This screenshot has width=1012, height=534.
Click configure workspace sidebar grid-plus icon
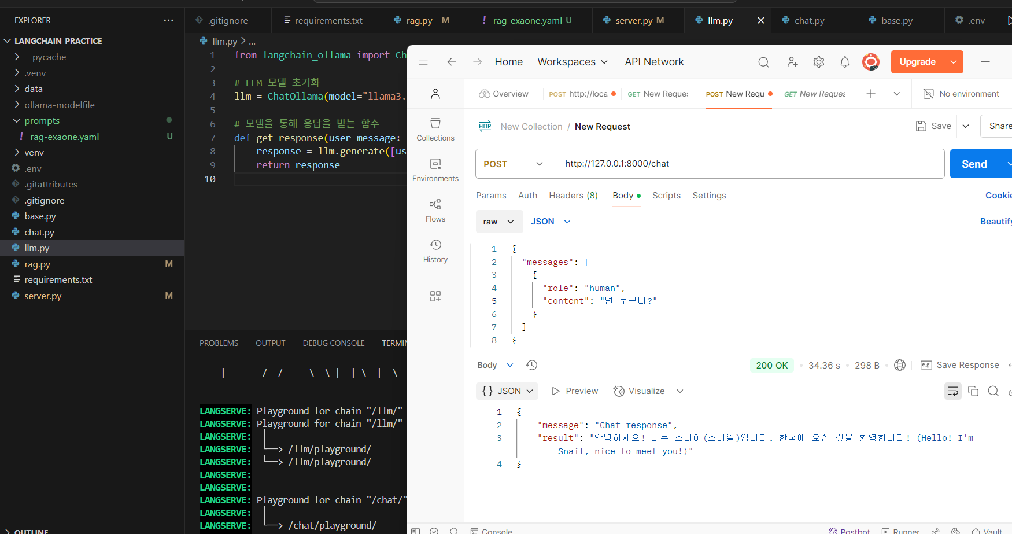435,296
